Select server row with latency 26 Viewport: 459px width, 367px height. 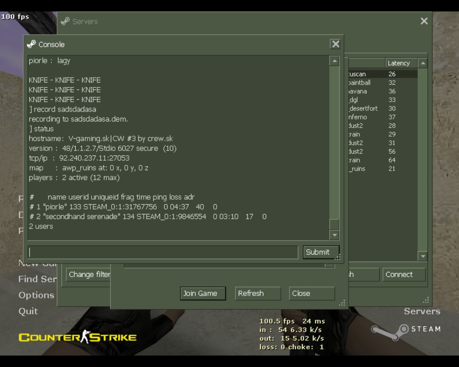(383, 74)
